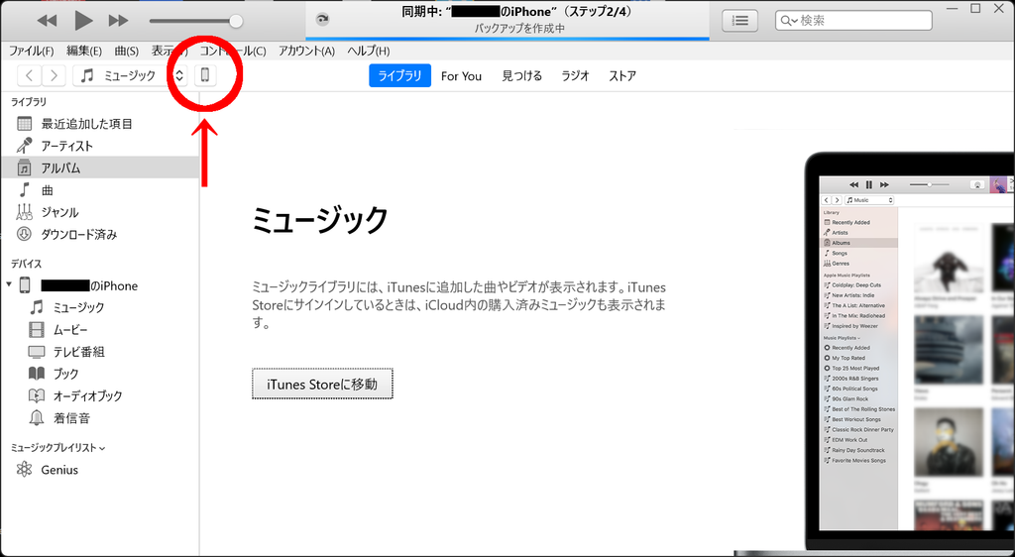Click the iPhone device icon button
The width and height of the screenshot is (1015, 557).
[x=205, y=75]
